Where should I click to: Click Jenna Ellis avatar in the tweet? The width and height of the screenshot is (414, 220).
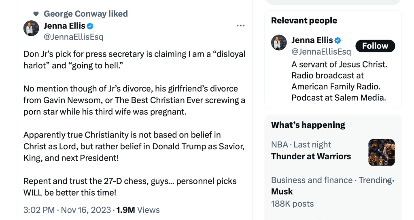(31, 28)
